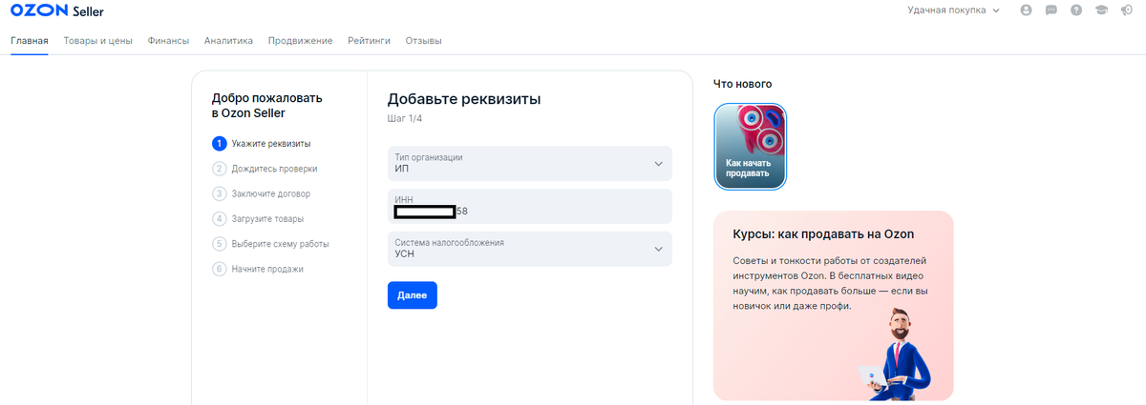
Task: Open the Система налогообложения dropdown
Action: [x=530, y=249]
